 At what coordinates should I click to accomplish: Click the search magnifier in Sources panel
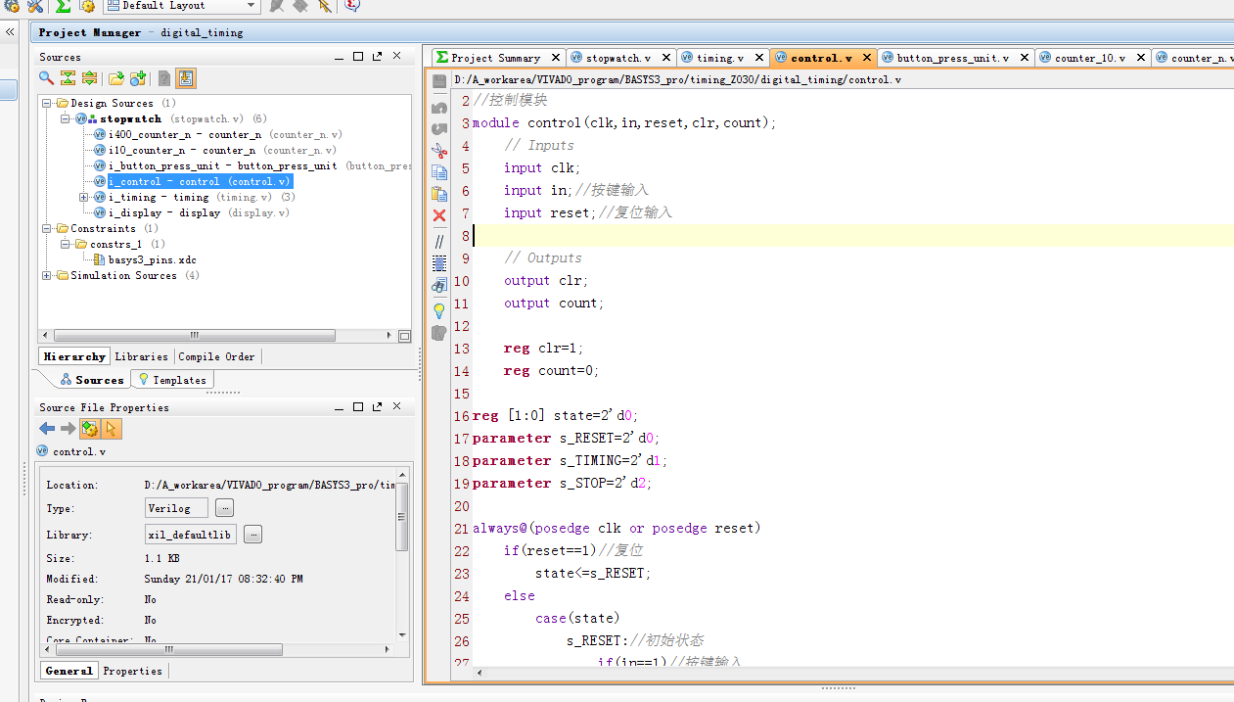coord(46,78)
